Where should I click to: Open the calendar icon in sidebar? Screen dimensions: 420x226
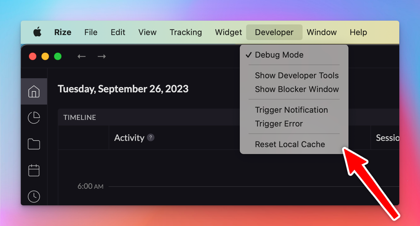tap(34, 171)
